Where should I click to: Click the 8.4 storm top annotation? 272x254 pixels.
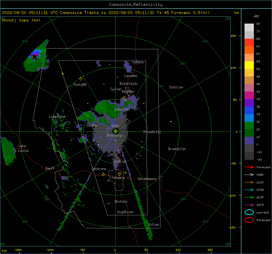(34, 57)
